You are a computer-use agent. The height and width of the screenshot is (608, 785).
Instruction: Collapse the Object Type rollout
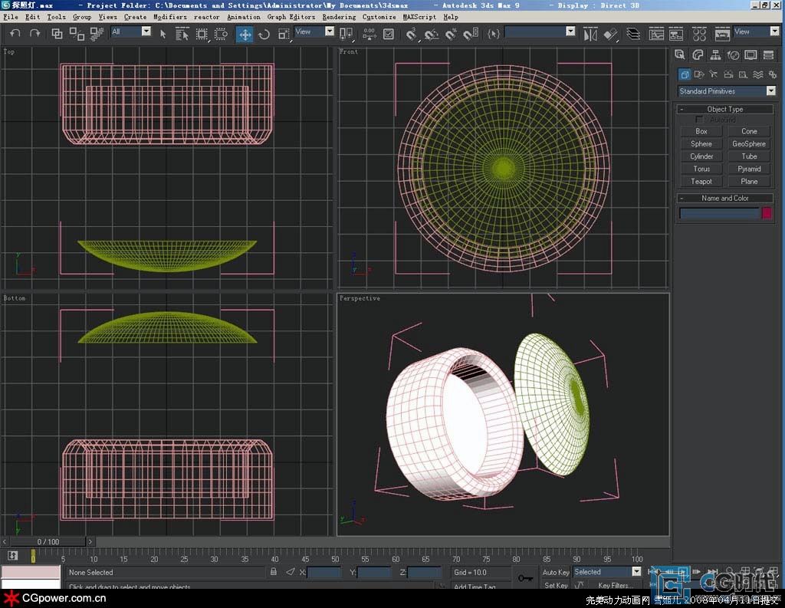point(725,109)
